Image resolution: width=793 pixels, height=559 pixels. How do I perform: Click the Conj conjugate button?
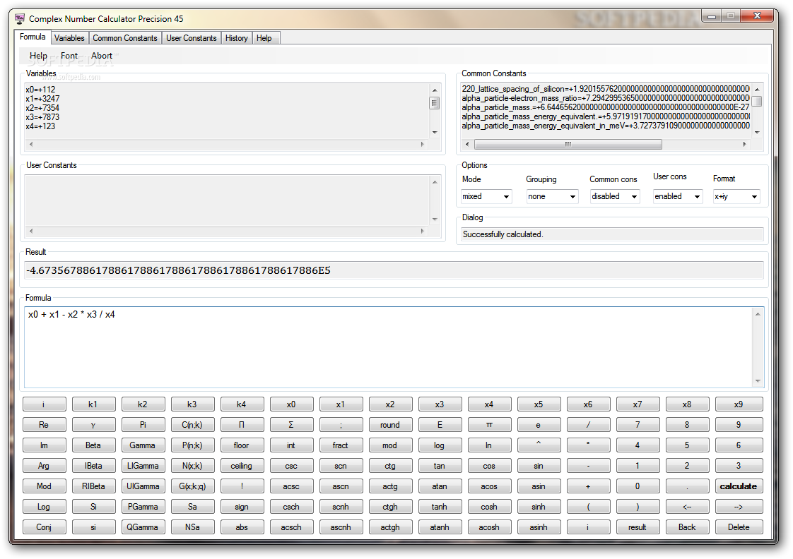(x=44, y=527)
